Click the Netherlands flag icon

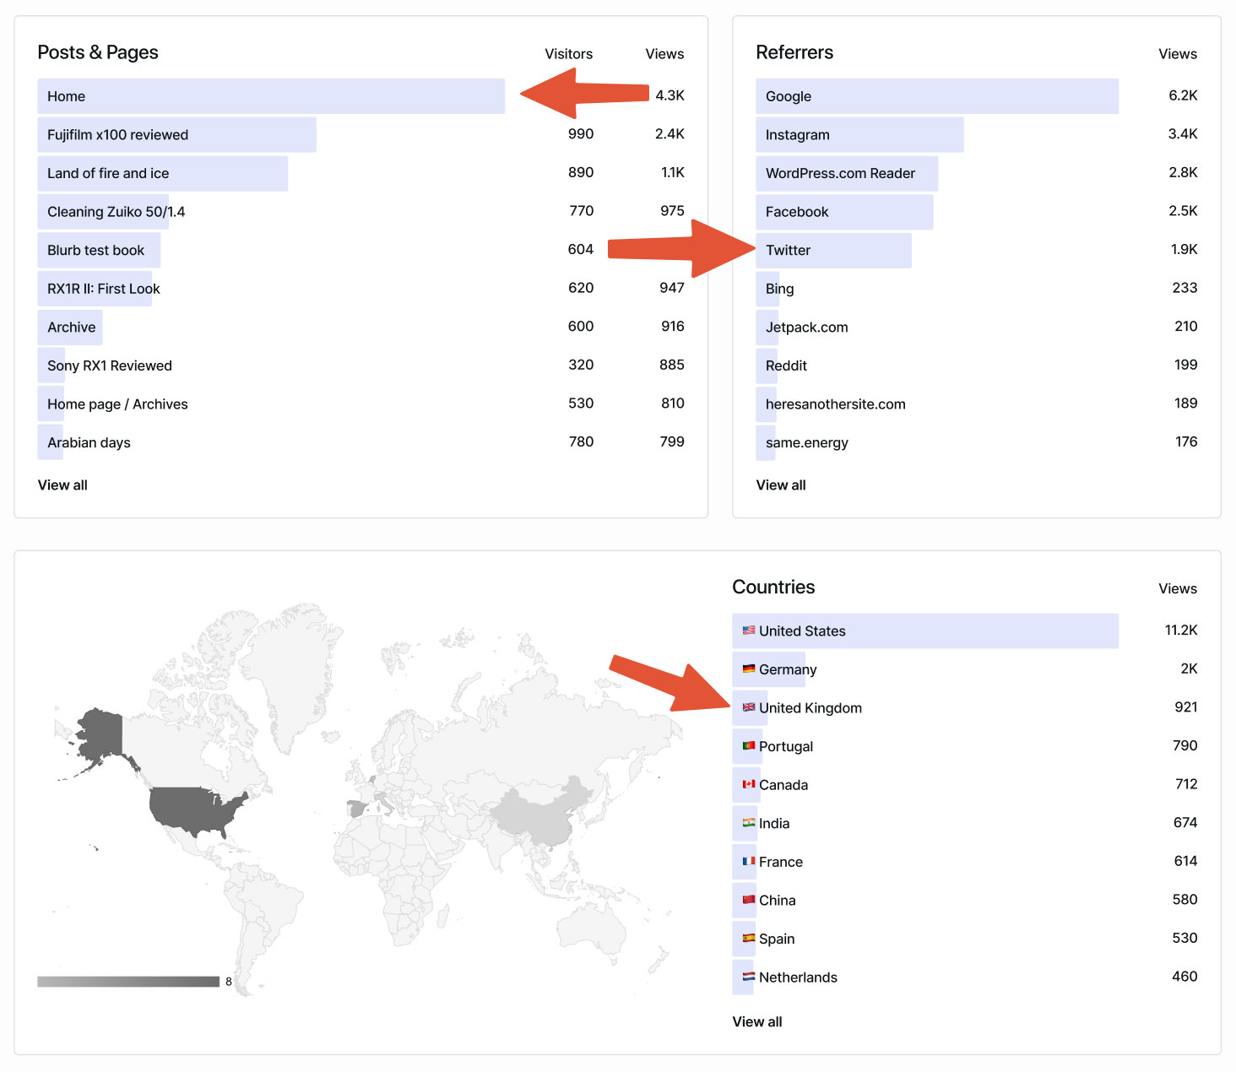747,977
